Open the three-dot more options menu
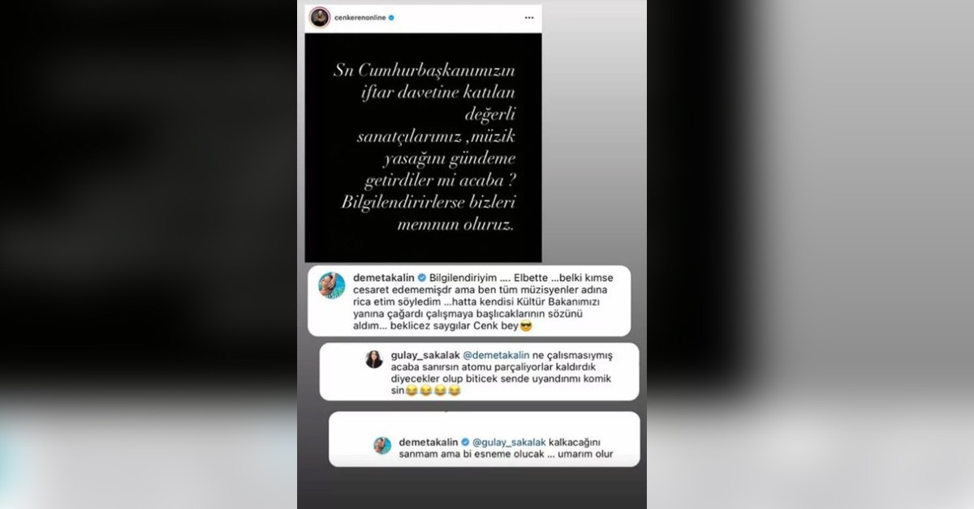Image resolution: width=974 pixels, height=509 pixels. click(x=529, y=17)
